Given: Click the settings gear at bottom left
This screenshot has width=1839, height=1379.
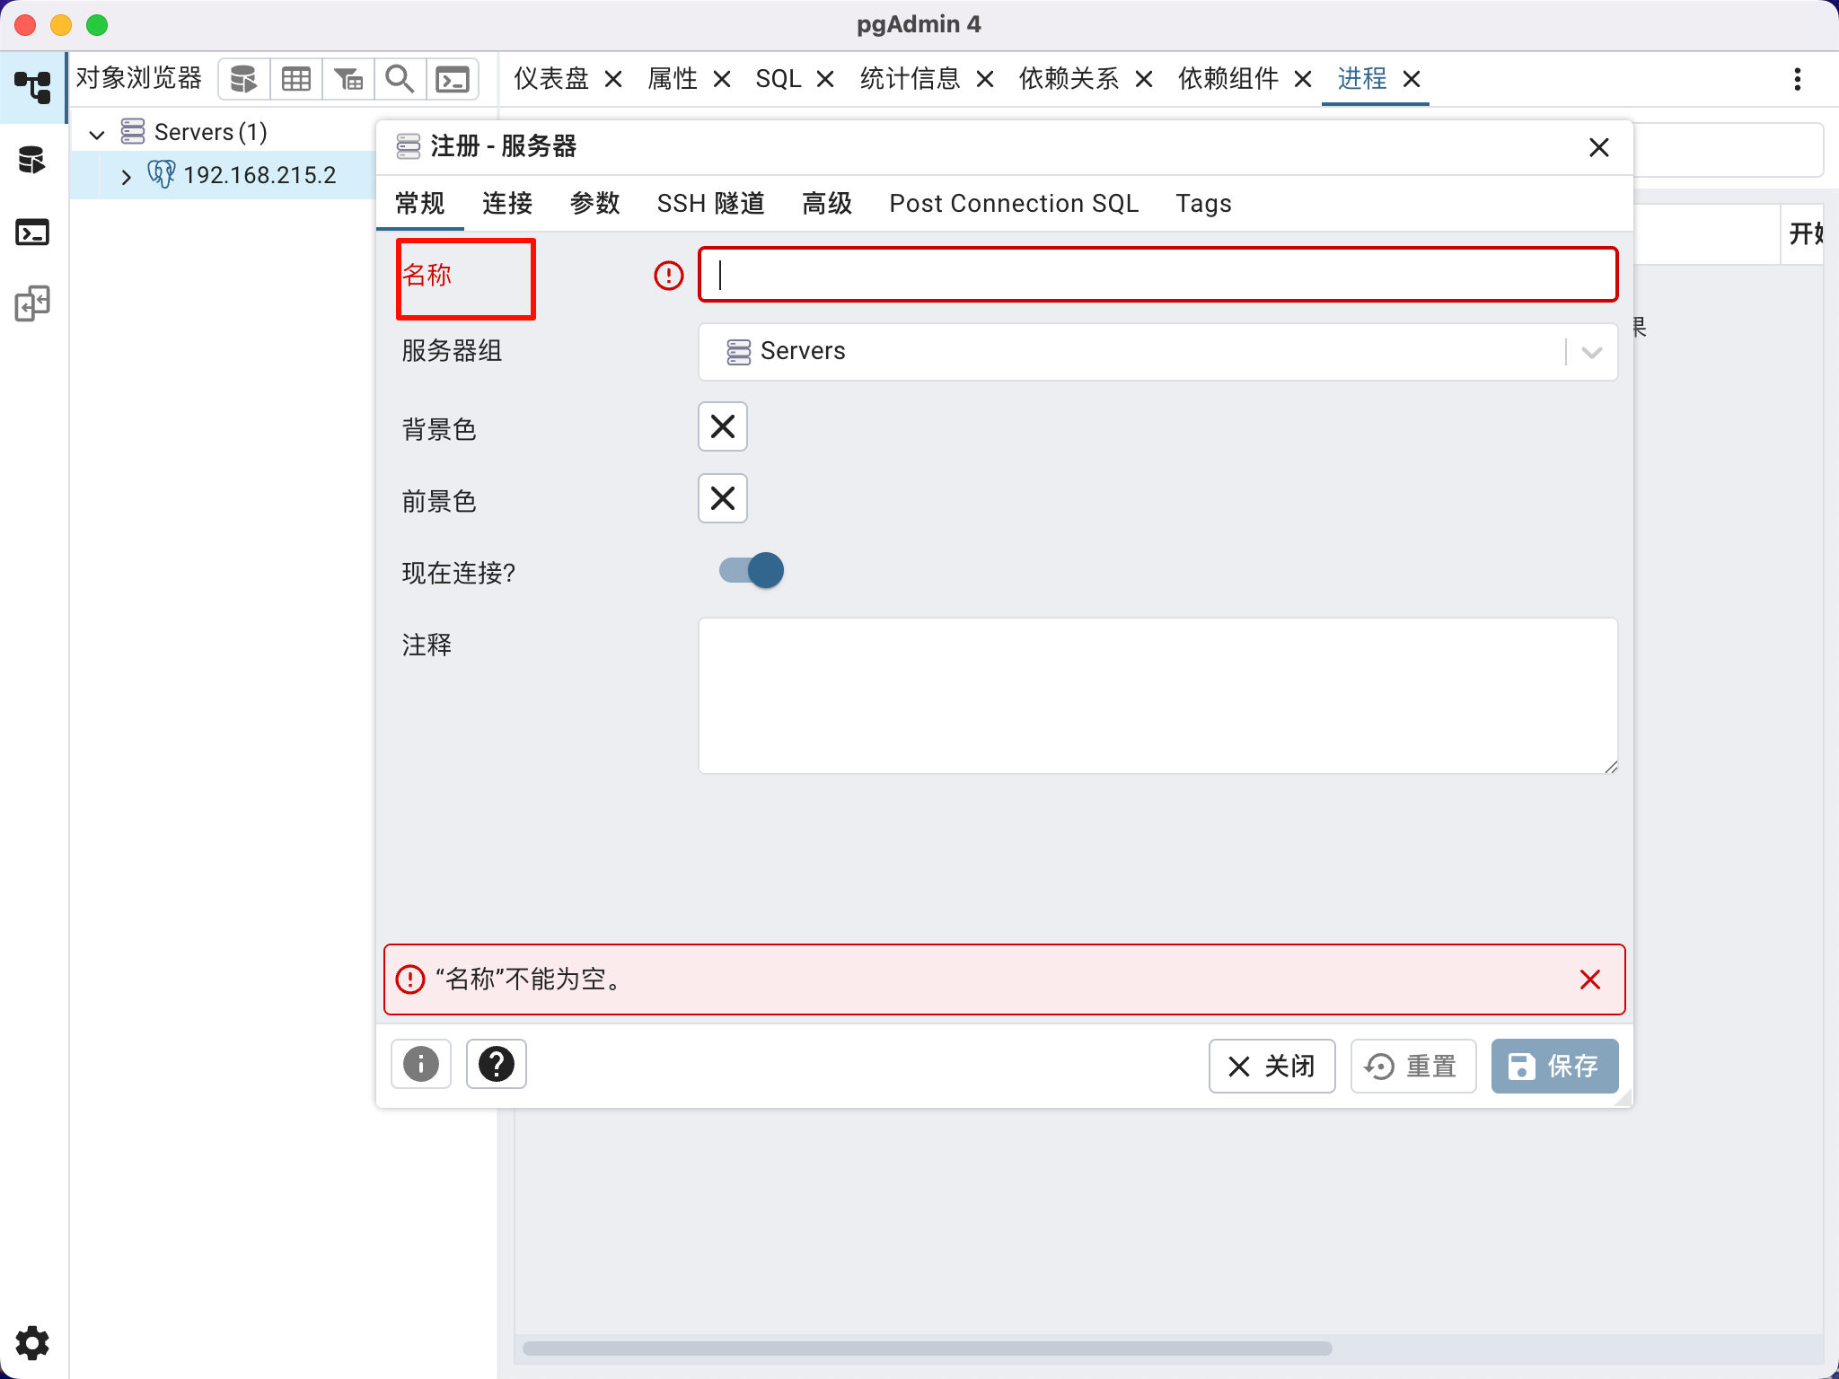Looking at the screenshot, I should pos(31,1342).
